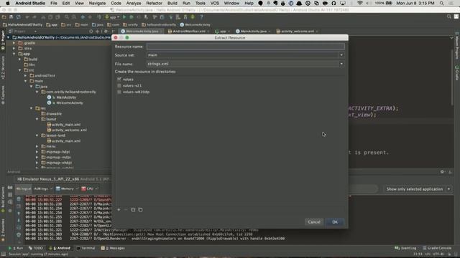Click the Paste toolbar icon

pos(57,17)
